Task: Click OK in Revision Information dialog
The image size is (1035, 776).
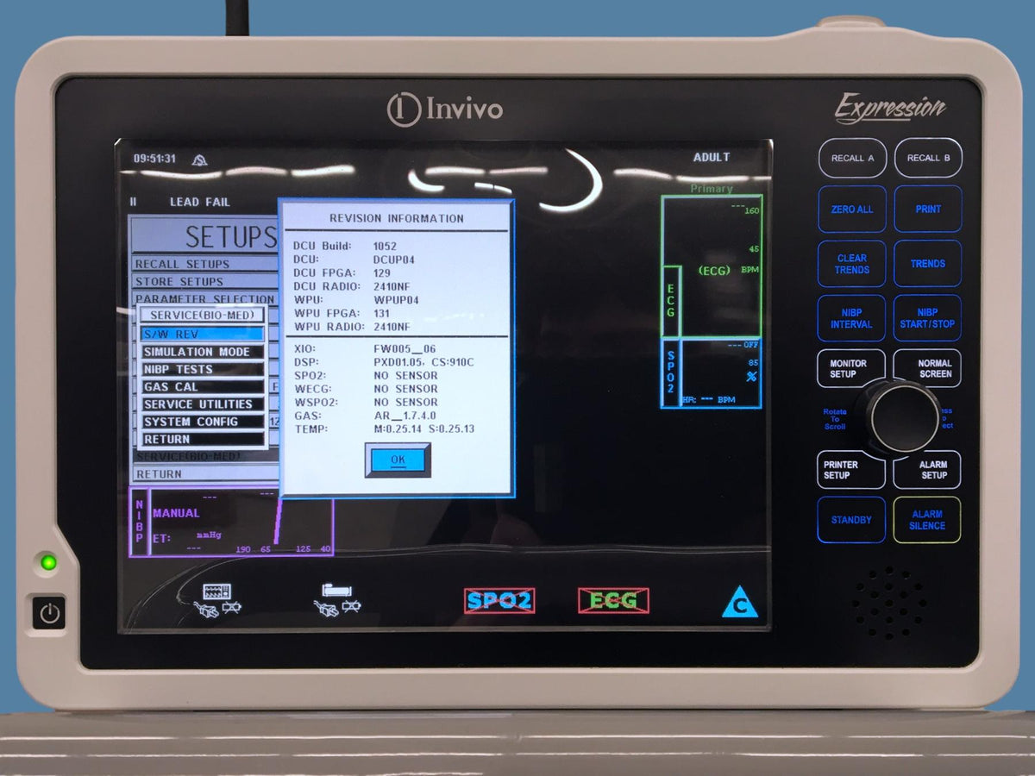Action: pyautogui.click(x=398, y=460)
